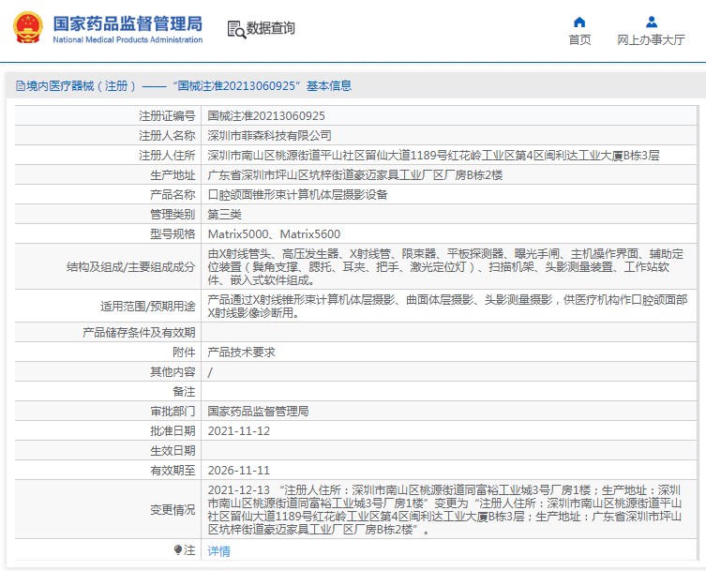The height and width of the screenshot is (571, 706).
Task: Click the 生效日期 row label
Action: tap(173, 451)
